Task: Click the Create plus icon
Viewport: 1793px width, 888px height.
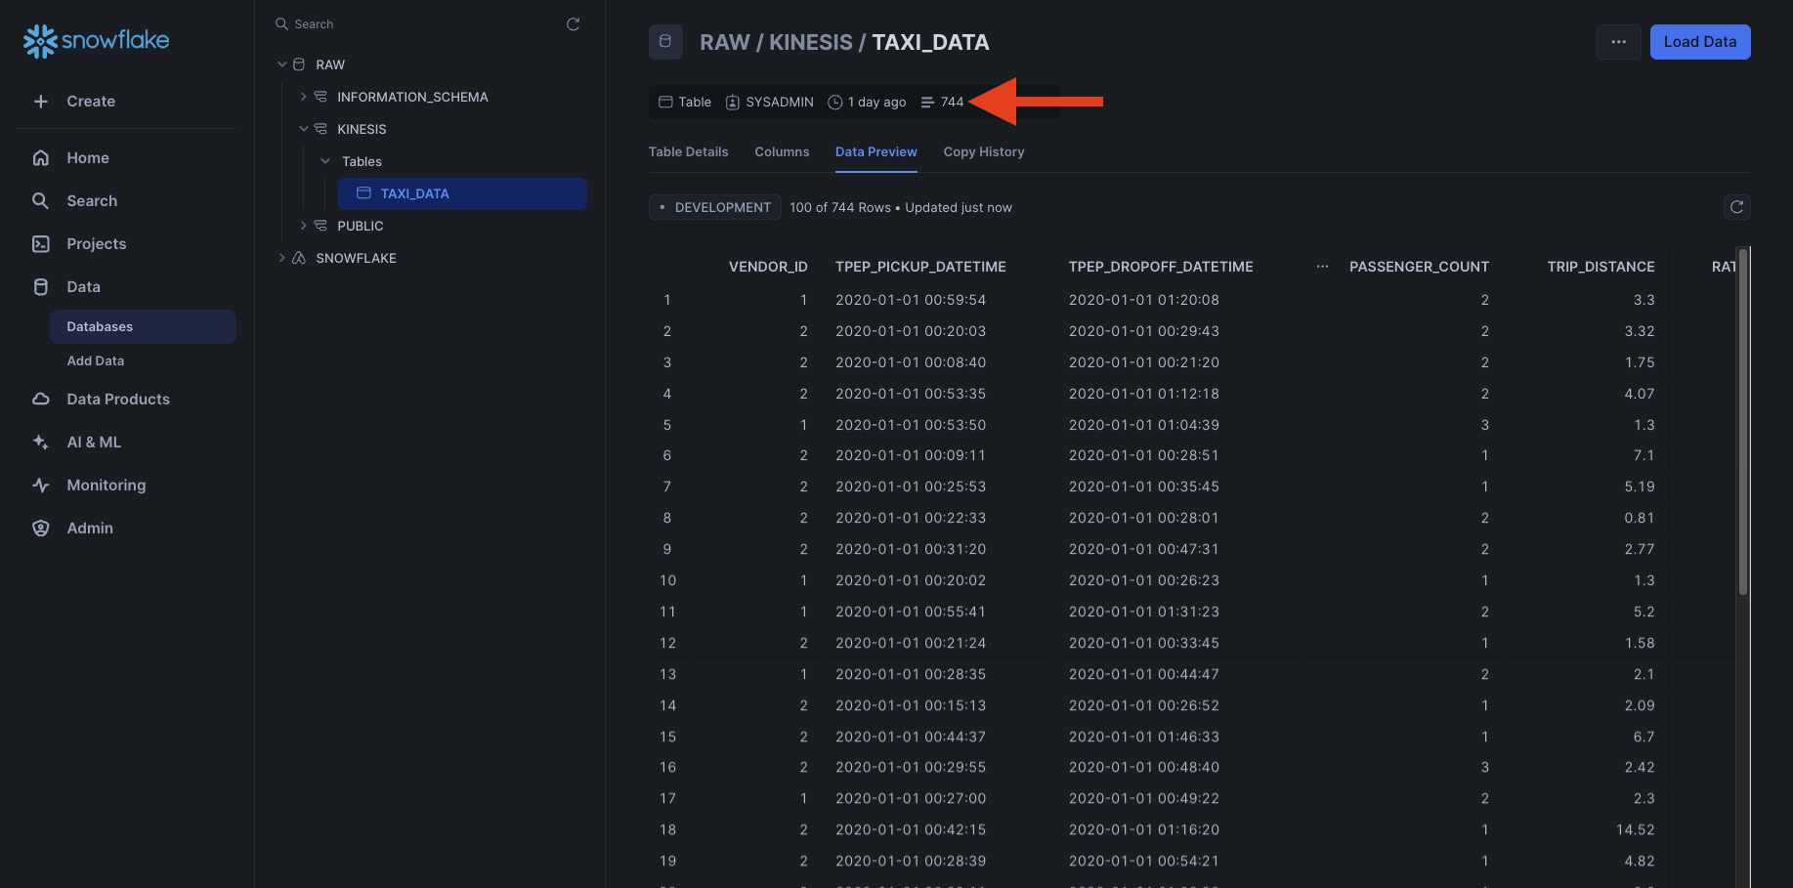Action: tap(40, 102)
